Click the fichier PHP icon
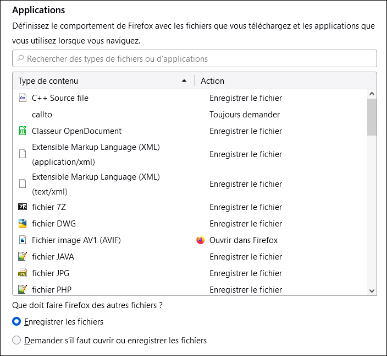Viewport: 387px width, 356px height. pyautogui.click(x=23, y=289)
